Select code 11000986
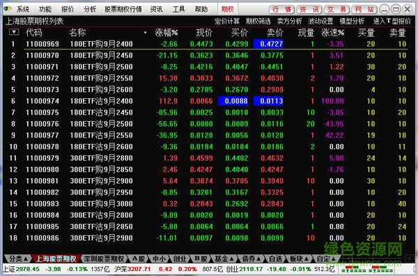418x276 pixels. 42,238
